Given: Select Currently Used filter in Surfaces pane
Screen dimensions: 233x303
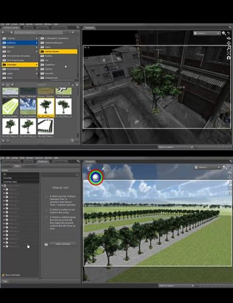Looking at the screenshot, I should coord(20,182).
